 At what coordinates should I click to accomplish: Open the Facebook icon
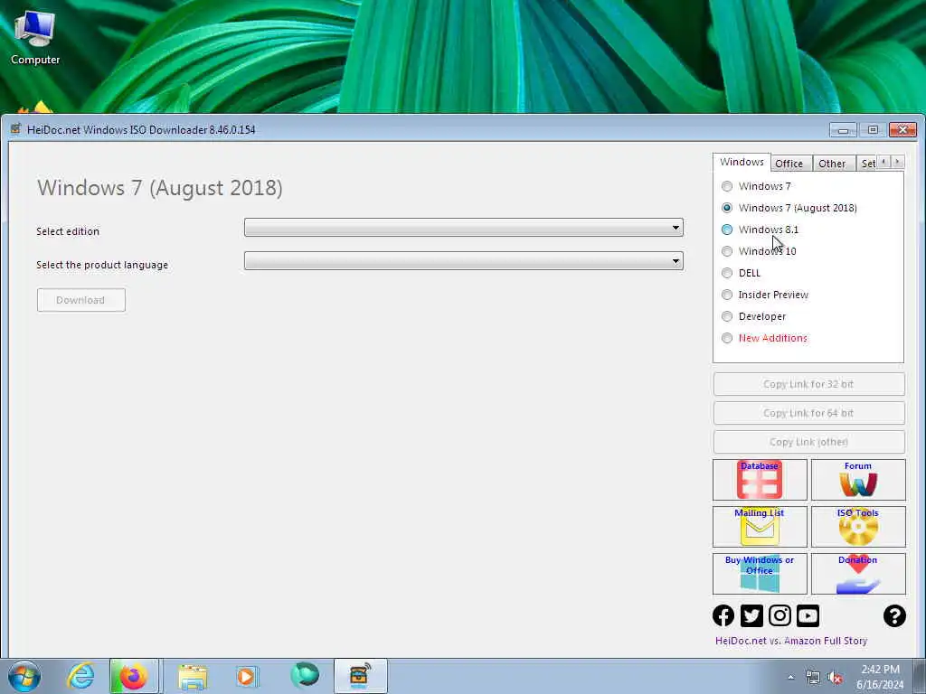click(x=723, y=615)
